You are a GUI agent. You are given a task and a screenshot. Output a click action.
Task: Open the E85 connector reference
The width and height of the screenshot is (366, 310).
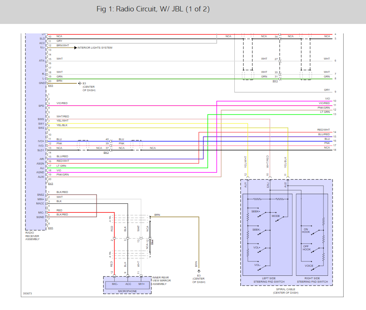tap(50, 228)
